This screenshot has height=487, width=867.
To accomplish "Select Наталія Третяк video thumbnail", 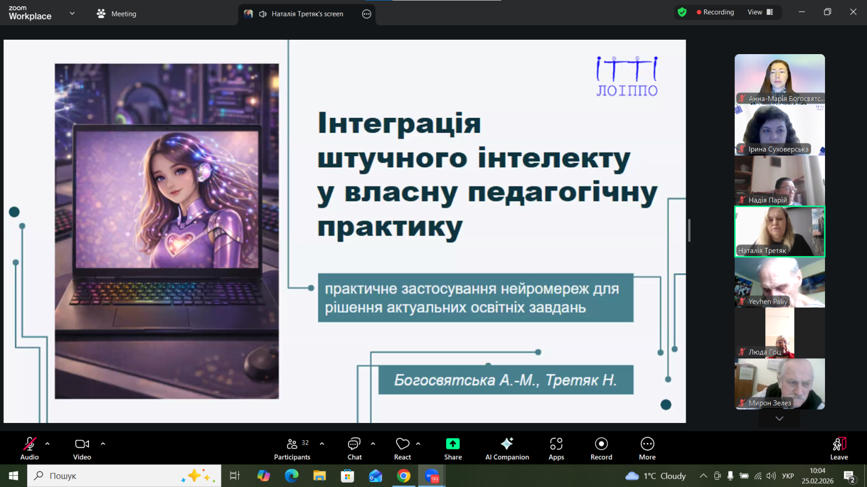I will [779, 232].
